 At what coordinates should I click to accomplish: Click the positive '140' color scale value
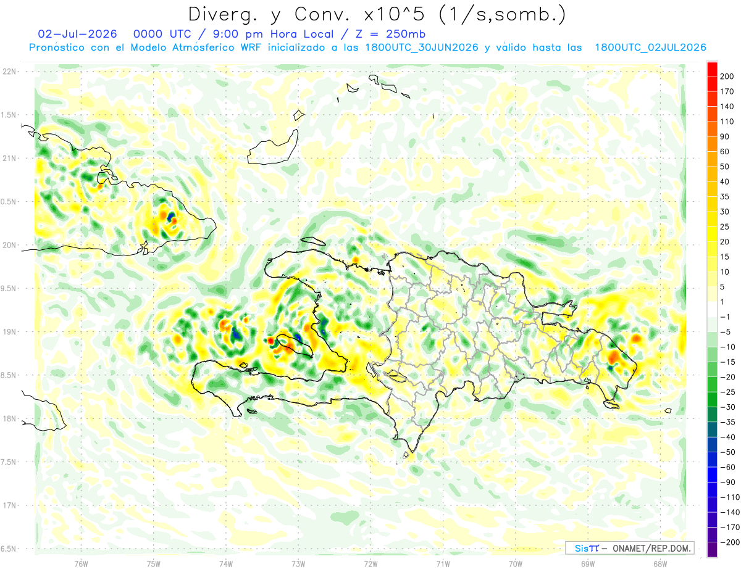[728, 106]
